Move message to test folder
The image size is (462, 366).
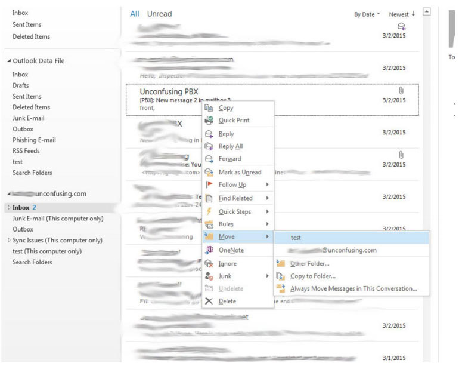[352, 238]
